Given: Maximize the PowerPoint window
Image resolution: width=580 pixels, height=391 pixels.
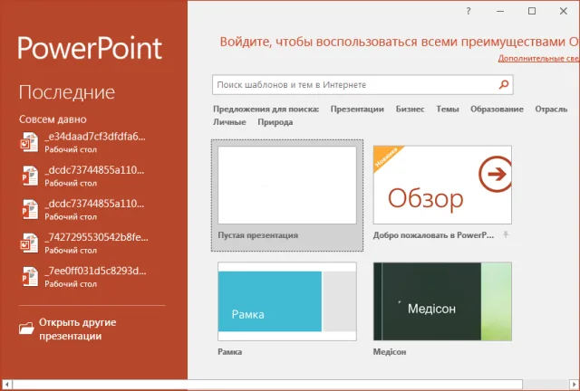Looking at the screenshot, I should 532,11.
